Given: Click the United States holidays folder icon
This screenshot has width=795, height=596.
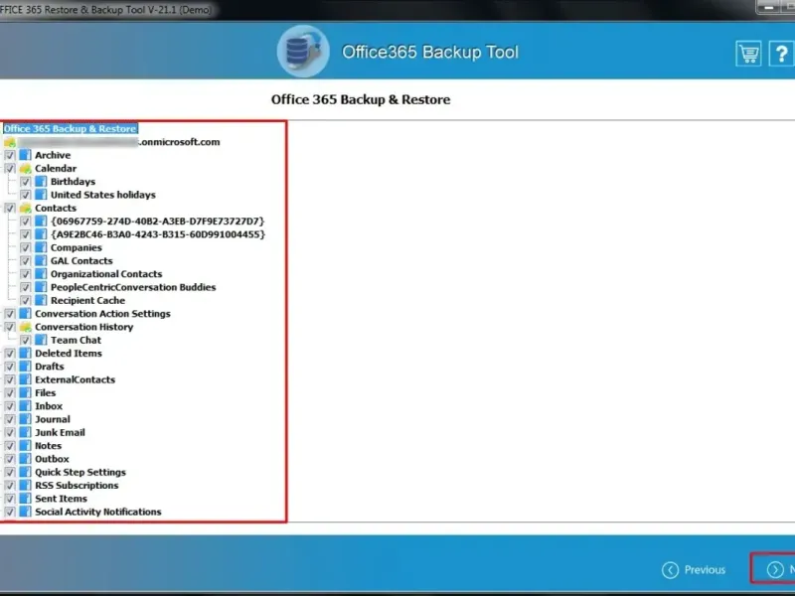Looking at the screenshot, I should tap(41, 195).
